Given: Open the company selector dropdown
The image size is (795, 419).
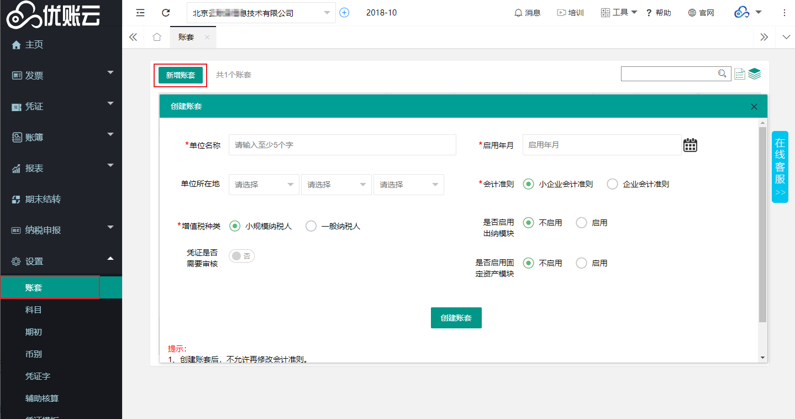Looking at the screenshot, I should [261, 13].
